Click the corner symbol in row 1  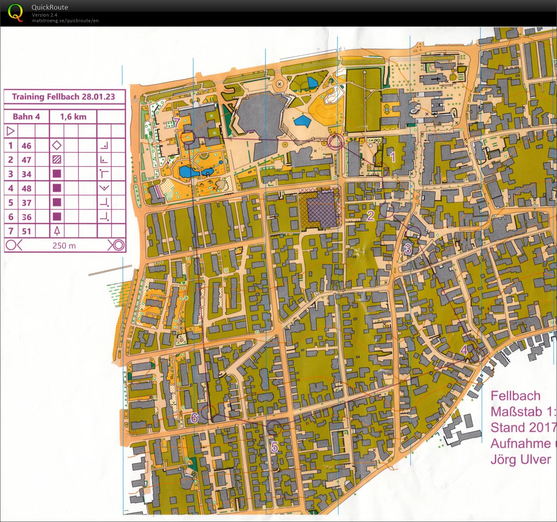tap(104, 145)
